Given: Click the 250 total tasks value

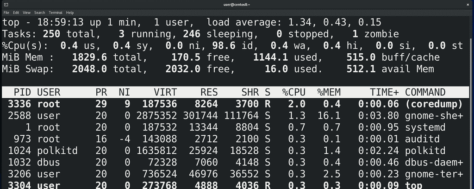Looking at the screenshot, I should (51, 34).
